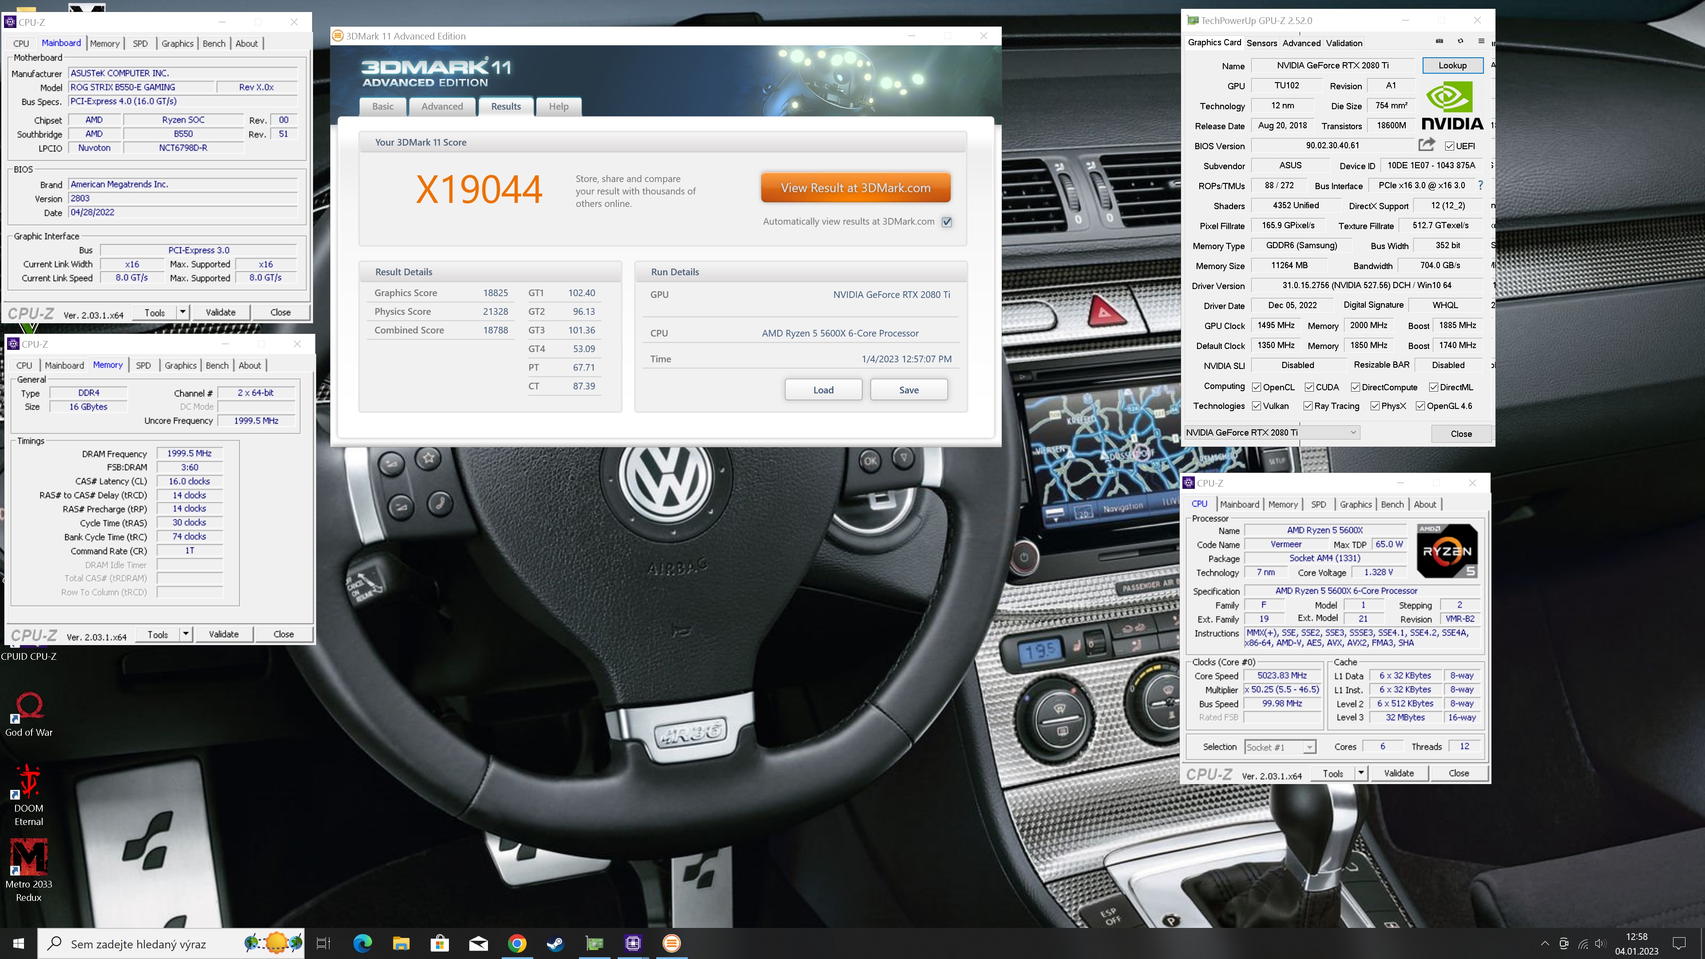Toggle the UEFI checkbox in GPU-Z

[1449, 146]
